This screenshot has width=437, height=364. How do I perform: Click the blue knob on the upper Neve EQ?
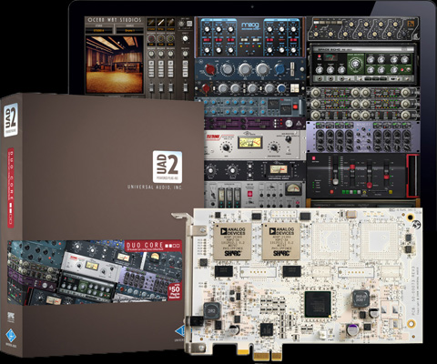(x=279, y=69)
